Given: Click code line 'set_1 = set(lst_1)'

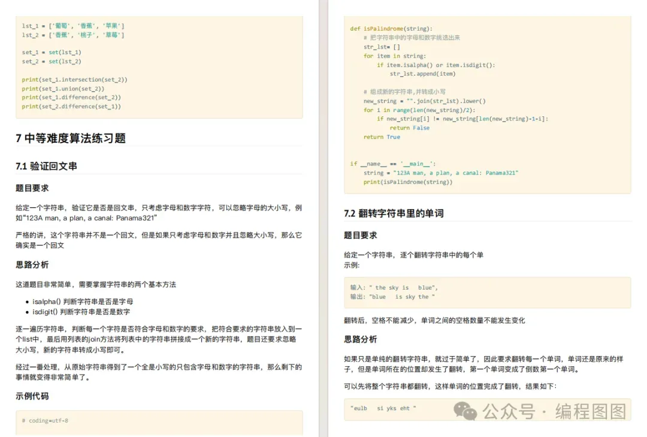Looking at the screenshot, I should (52, 52).
